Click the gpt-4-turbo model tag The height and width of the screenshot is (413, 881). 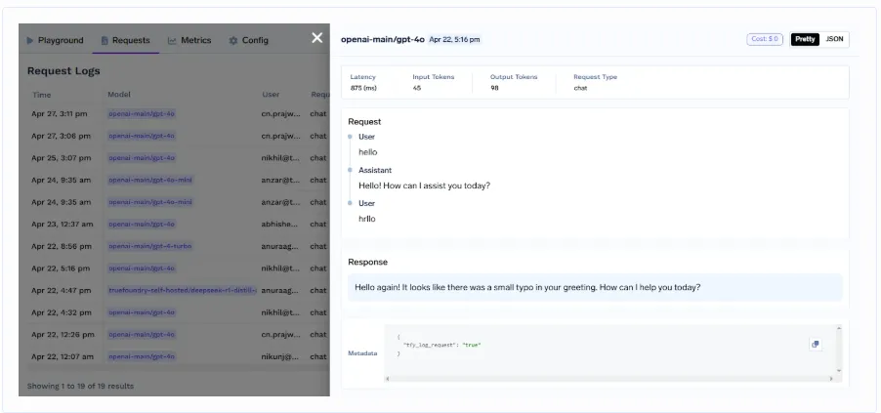point(150,246)
